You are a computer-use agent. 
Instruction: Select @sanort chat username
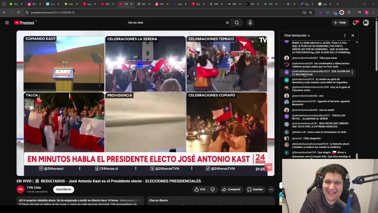click(x=297, y=138)
